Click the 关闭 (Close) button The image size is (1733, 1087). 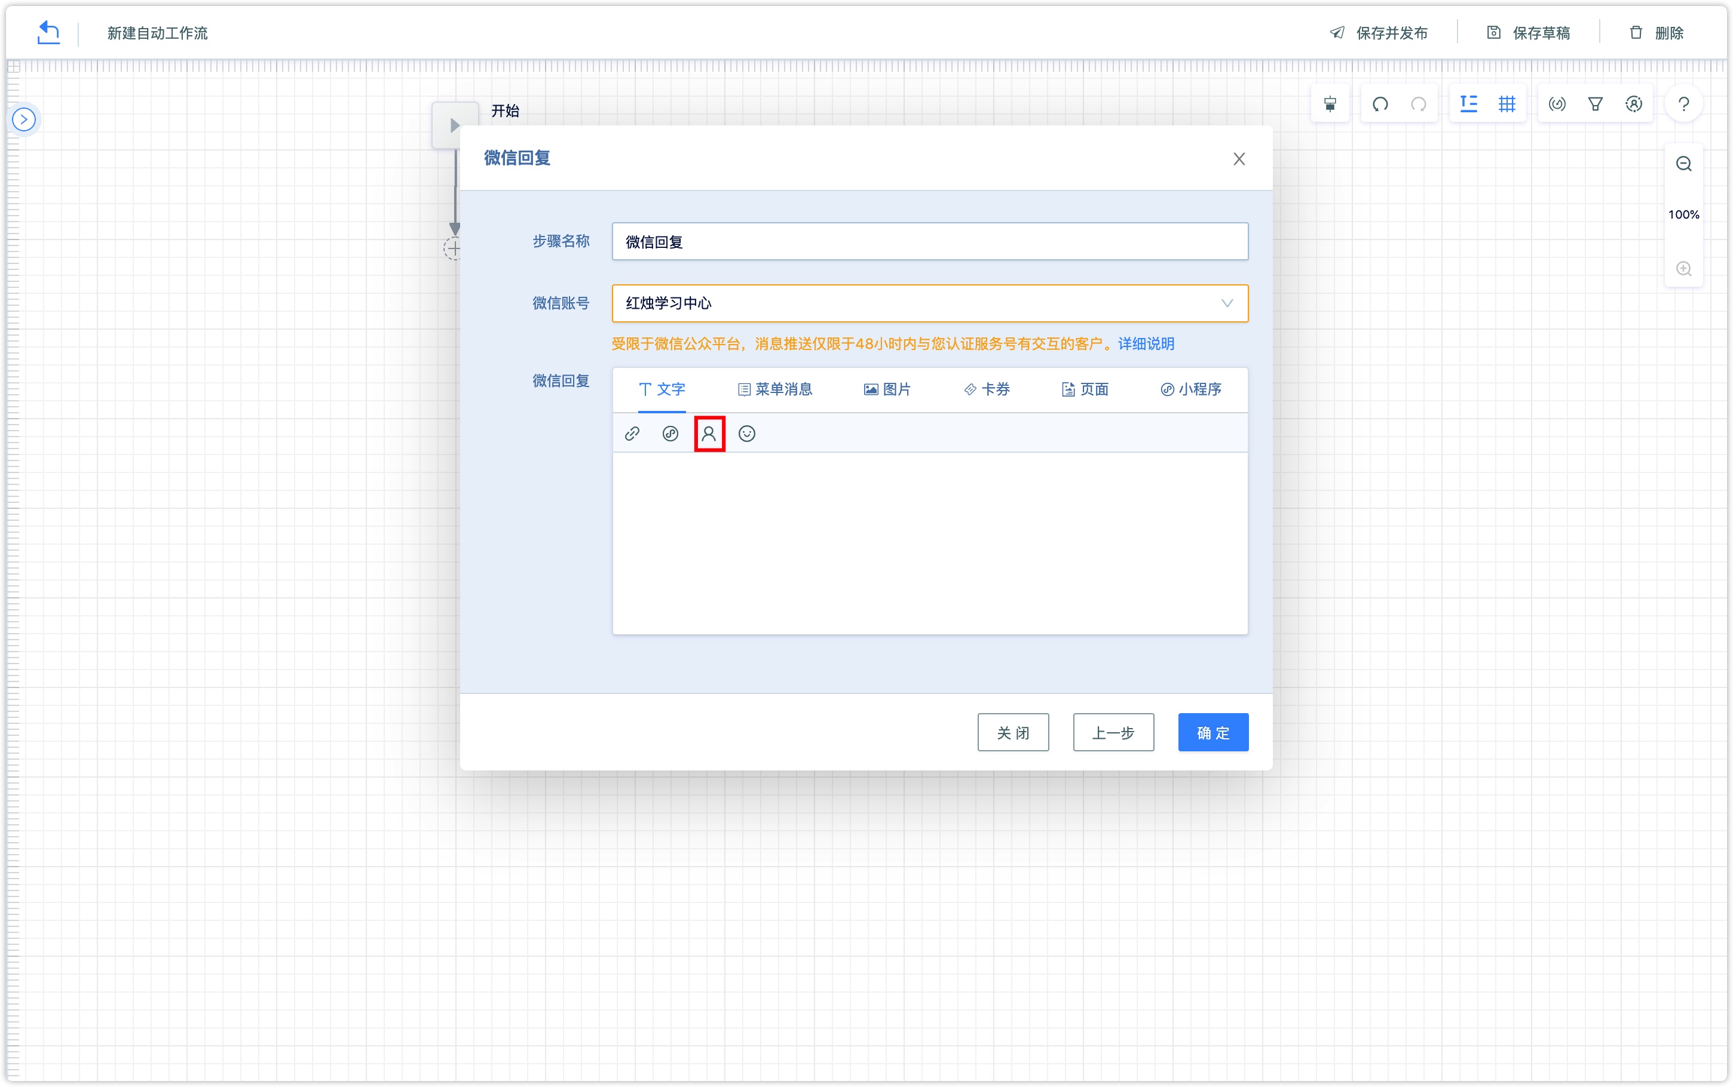point(1013,732)
